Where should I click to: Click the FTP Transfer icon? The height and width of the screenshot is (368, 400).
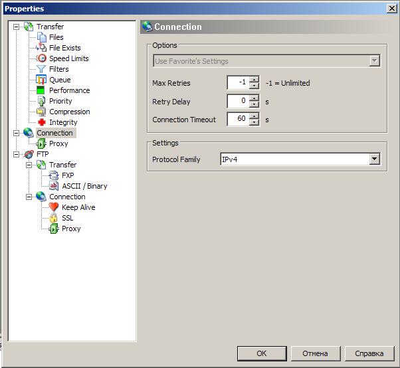(41, 165)
